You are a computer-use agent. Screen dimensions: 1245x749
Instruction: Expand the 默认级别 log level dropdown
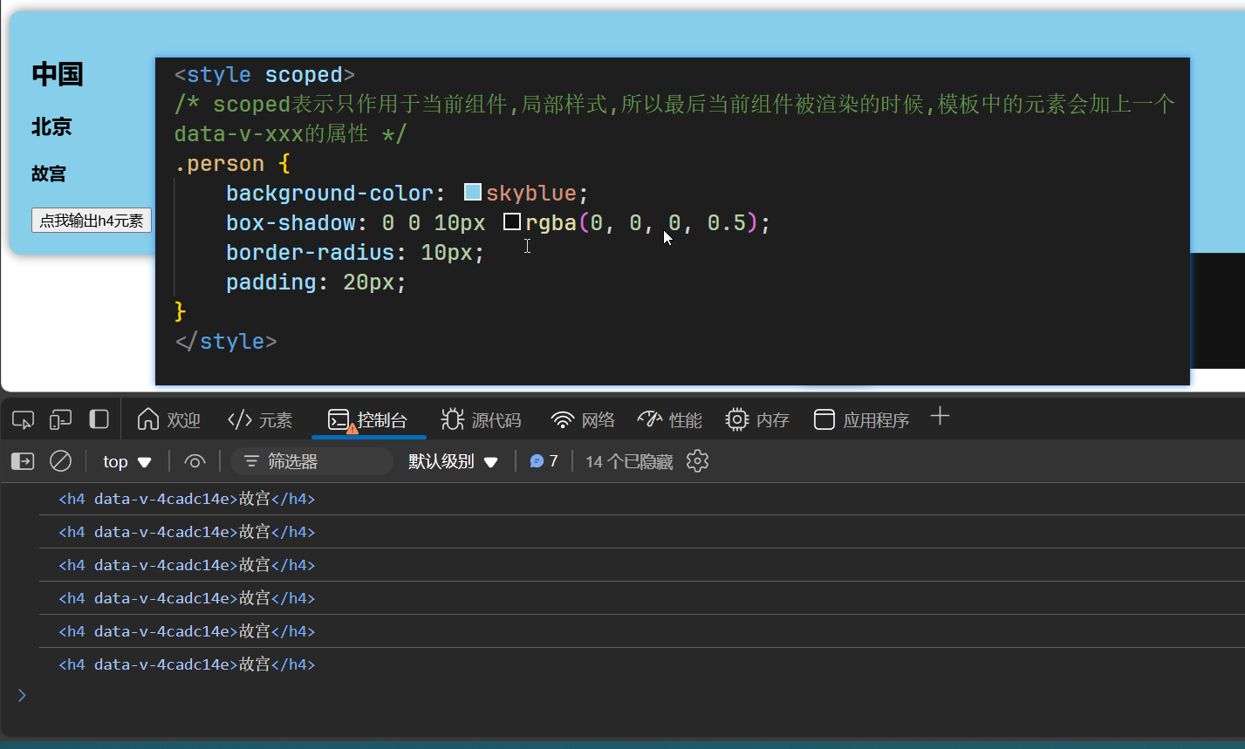453,462
